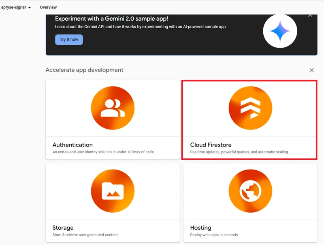This screenshot has width=324, height=245.
Task: Go to the Overview tab
Action: tap(48, 7)
